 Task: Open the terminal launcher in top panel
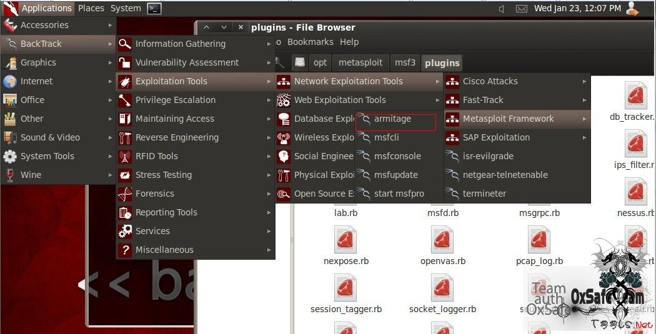coord(154,8)
